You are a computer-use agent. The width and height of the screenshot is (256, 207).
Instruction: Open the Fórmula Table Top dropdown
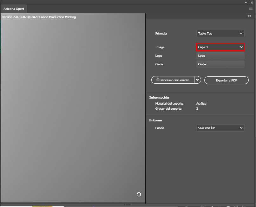pyautogui.click(x=220, y=33)
